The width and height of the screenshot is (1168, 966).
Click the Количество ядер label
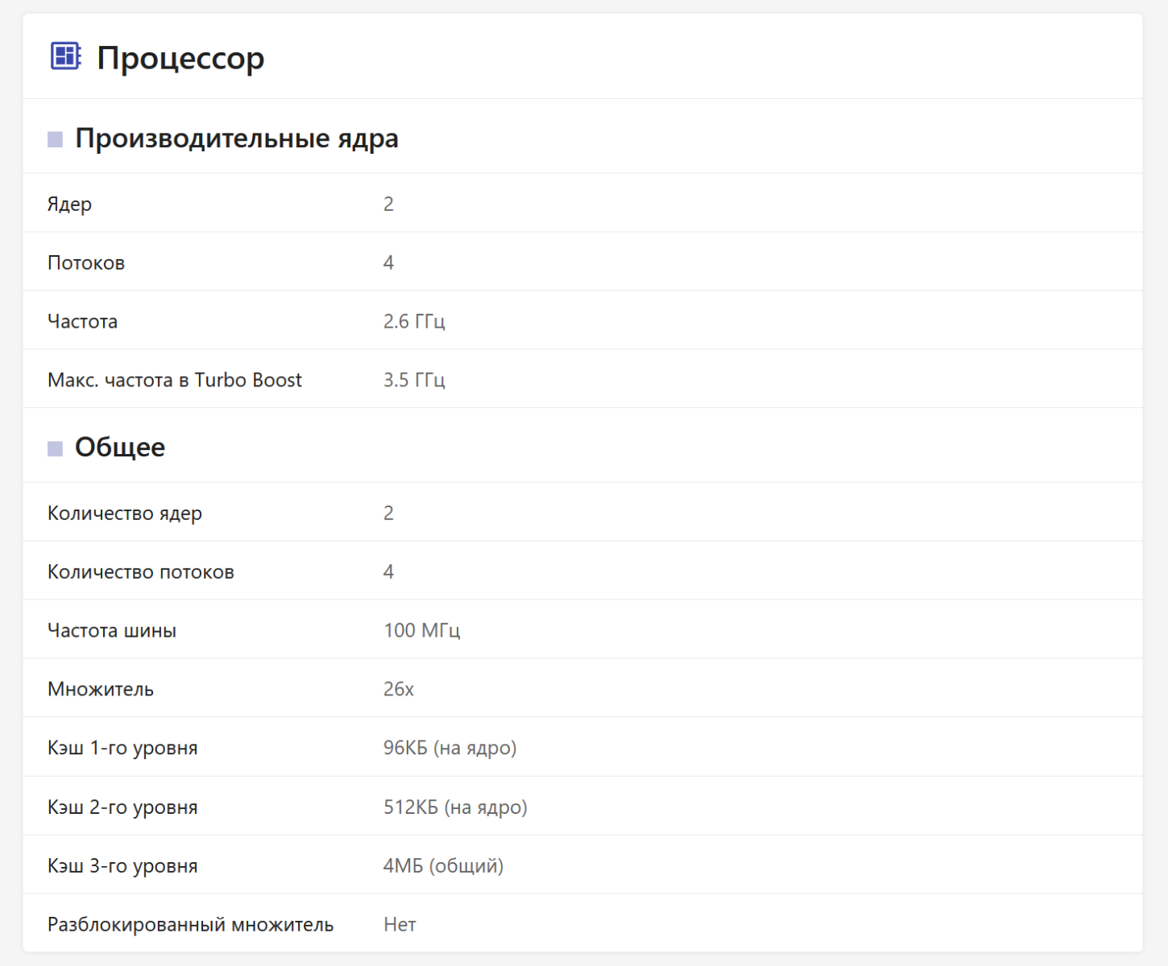[x=125, y=513]
